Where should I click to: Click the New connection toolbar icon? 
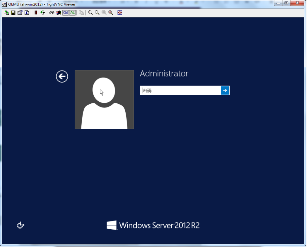tap(7, 13)
